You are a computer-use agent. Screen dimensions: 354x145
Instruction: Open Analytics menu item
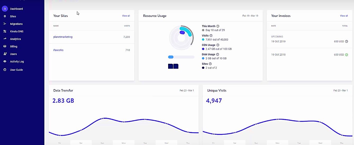click(15, 39)
